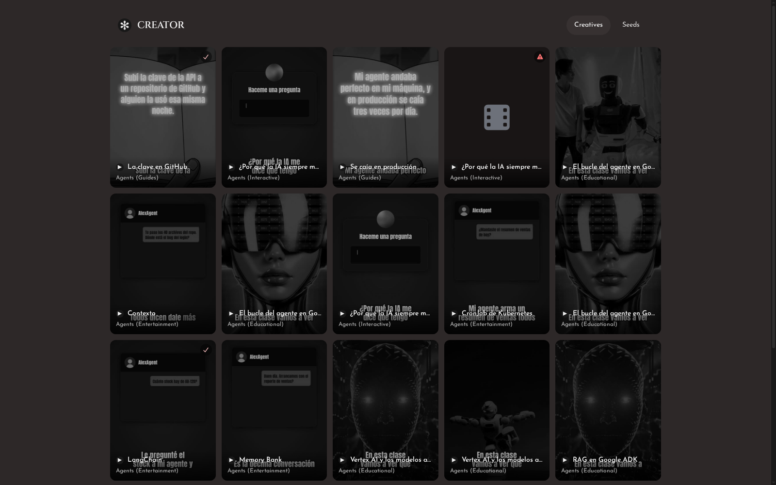Select the Contexto creative title
Screen dimensions: 776x485
[x=142, y=313]
